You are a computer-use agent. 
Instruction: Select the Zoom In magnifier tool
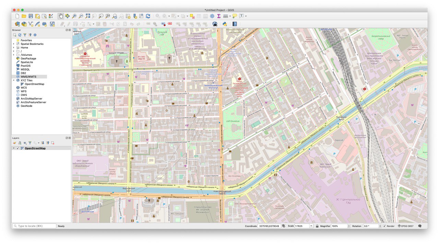click(74, 16)
